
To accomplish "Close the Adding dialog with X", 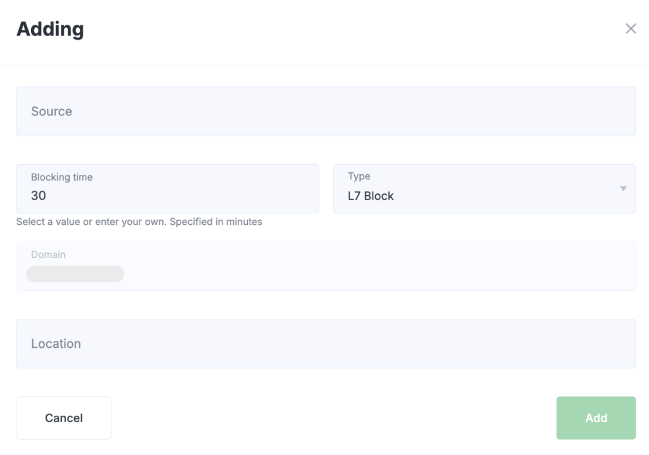I will coord(631,29).
